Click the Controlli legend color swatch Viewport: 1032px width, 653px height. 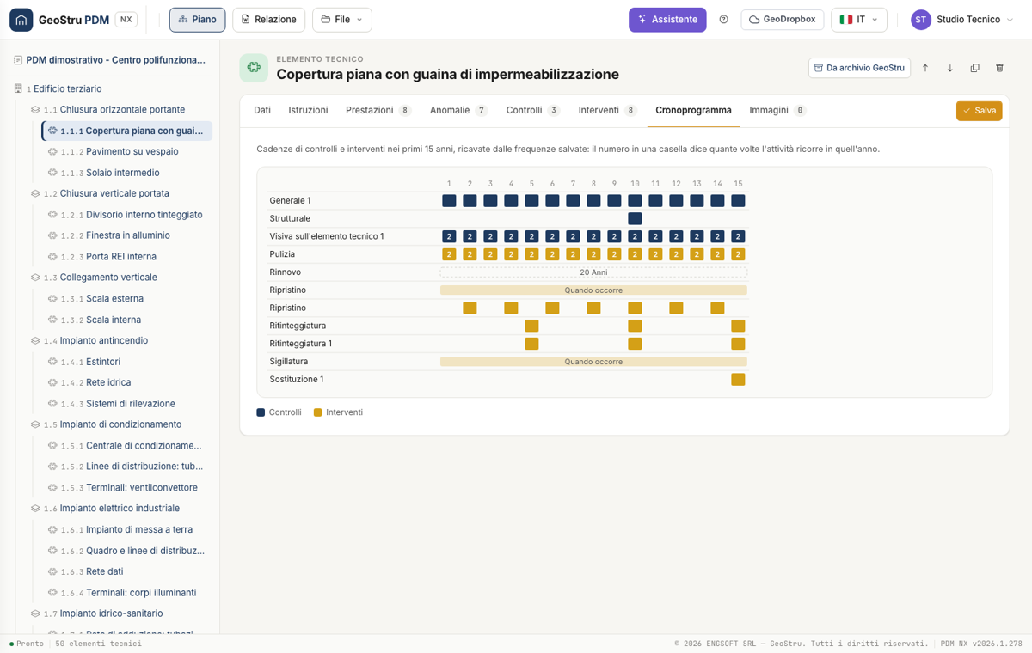click(x=261, y=412)
